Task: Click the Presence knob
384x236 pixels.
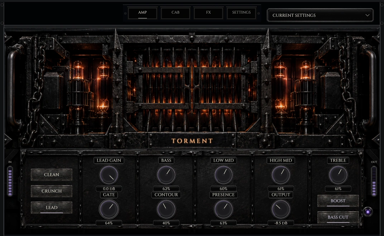Action: click(x=224, y=209)
